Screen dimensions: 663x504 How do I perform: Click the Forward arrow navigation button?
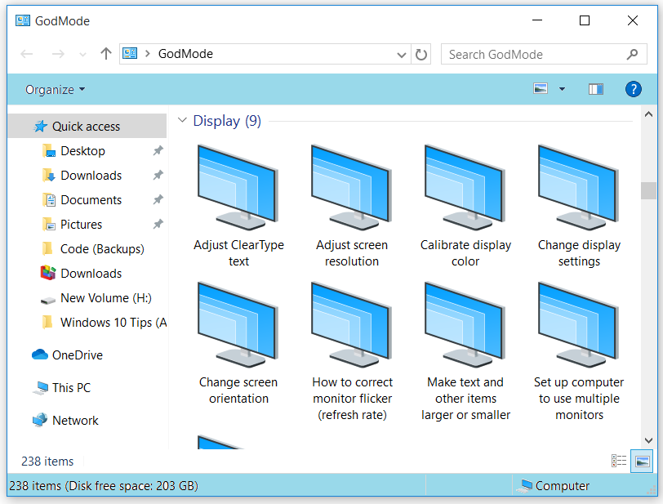pos(58,54)
